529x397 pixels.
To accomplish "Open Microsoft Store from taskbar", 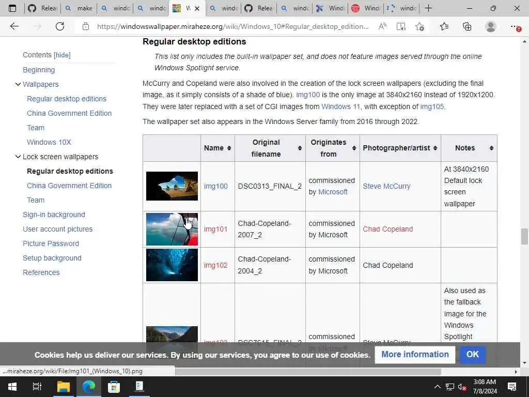I will point(114,387).
